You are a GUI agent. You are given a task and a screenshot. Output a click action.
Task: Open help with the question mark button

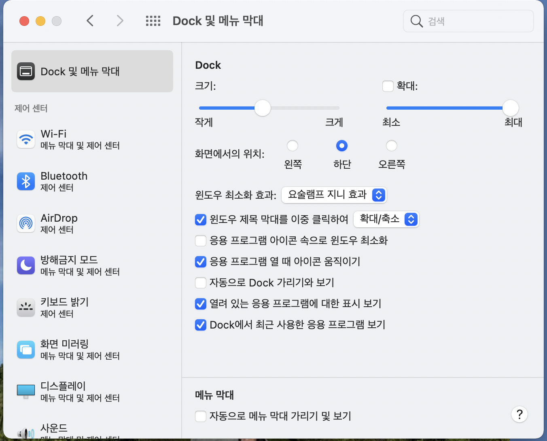click(519, 414)
